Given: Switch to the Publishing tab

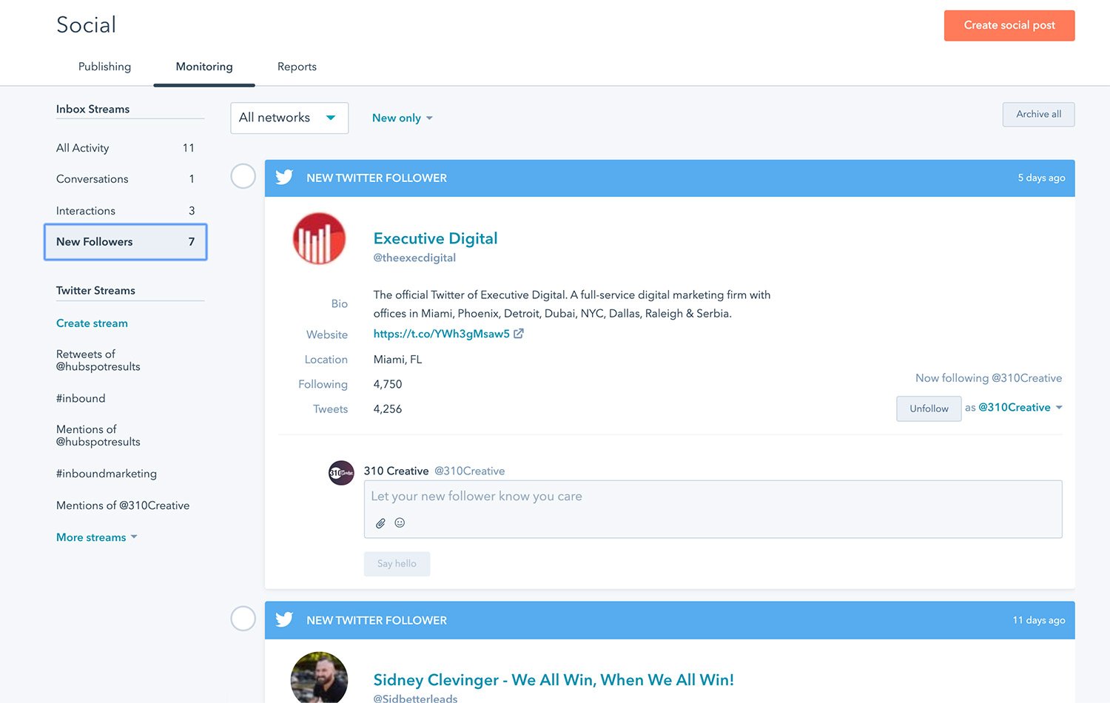Looking at the screenshot, I should [x=104, y=67].
